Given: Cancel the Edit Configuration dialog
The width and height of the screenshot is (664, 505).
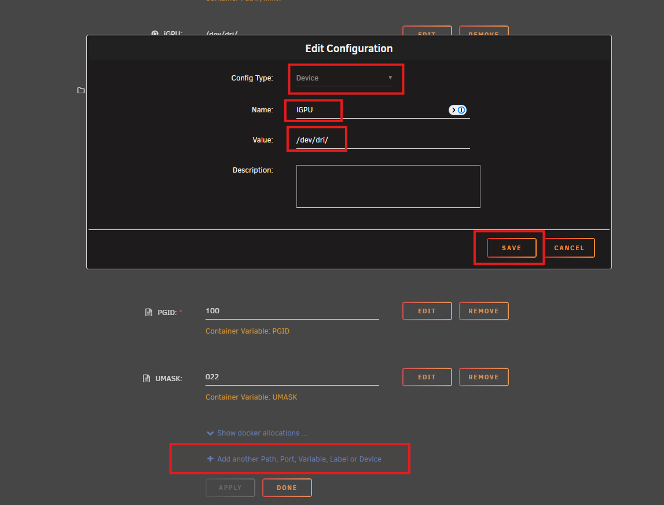Looking at the screenshot, I should pyautogui.click(x=569, y=248).
